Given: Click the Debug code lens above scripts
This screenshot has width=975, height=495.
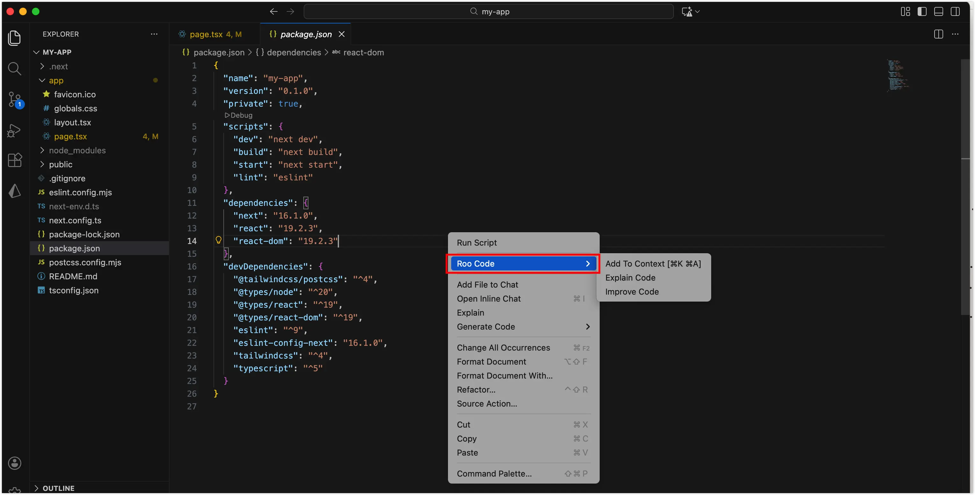Looking at the screenshot, I should 238,115.
